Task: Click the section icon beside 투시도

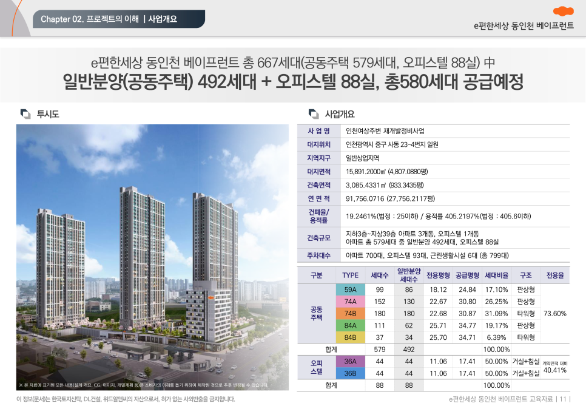Action: [x=25, y=114]
